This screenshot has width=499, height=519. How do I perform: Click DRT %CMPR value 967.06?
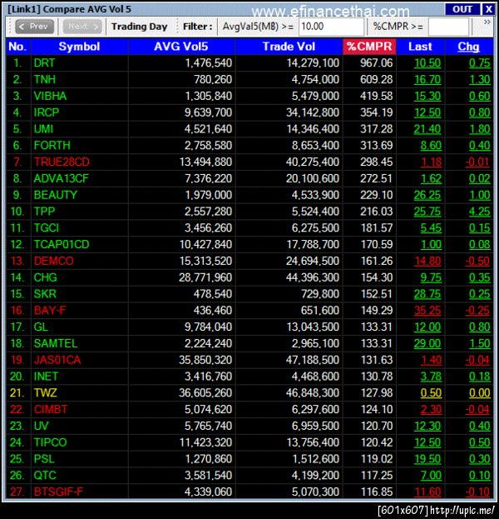377,62
